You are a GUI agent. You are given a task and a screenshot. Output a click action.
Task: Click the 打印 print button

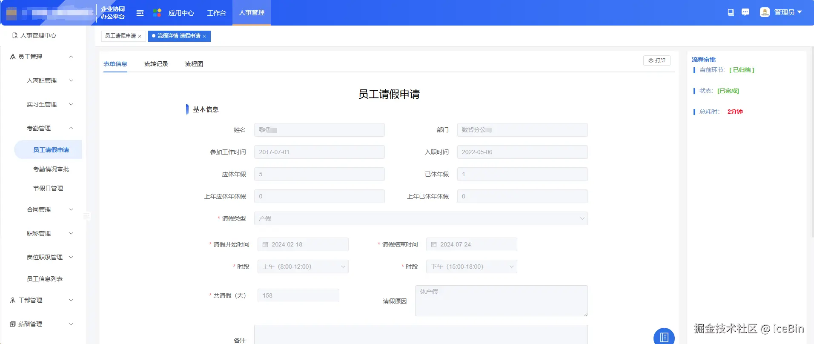point(657,60)
